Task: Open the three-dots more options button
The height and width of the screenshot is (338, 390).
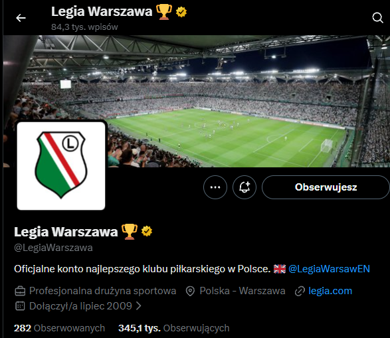Action: (215, 187)
